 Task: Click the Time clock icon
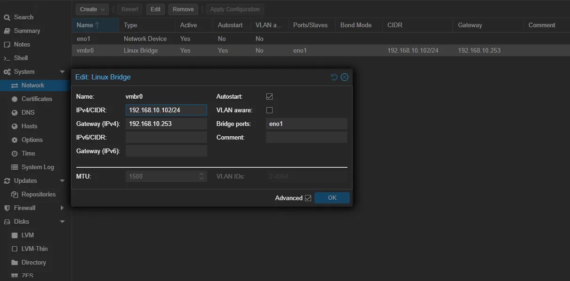click(x=15, y=154)
